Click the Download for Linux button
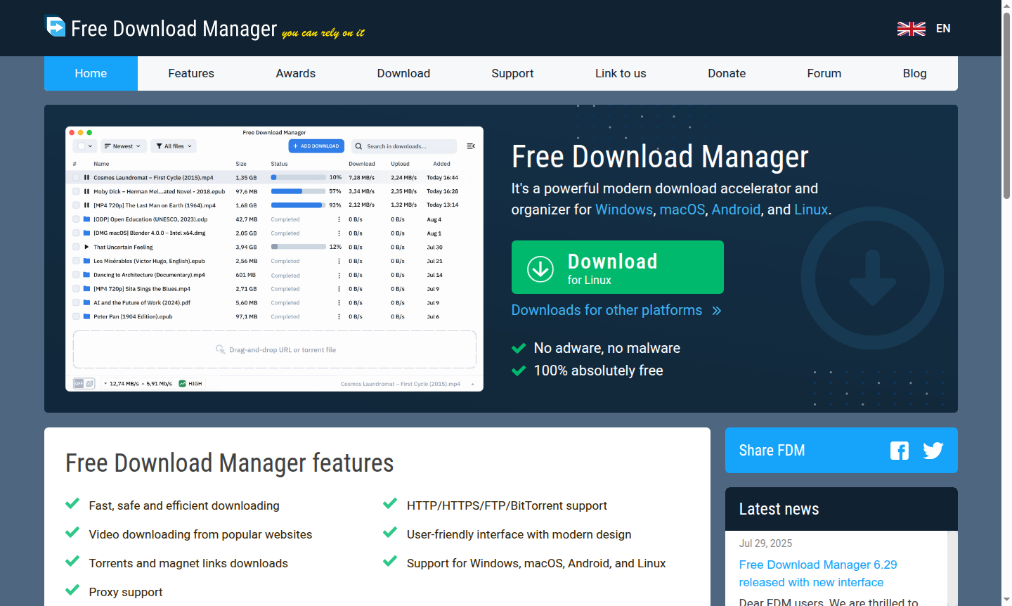Viewport: 1012px width, 606px height. [617, 267]
